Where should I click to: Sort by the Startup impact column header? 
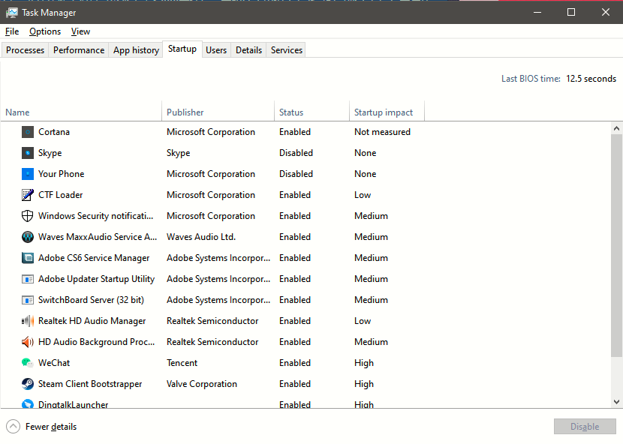(x=387, y=112)
